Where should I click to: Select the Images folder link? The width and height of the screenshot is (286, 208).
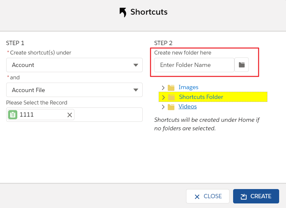pyautogui.click(x=188, y=87)
